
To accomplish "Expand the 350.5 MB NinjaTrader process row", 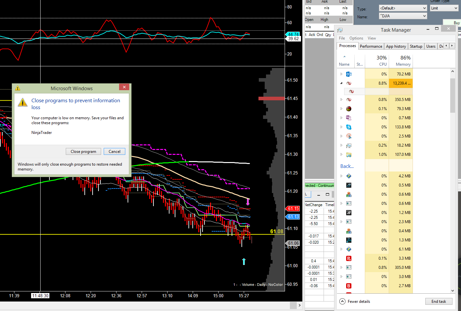I will 341,100.
